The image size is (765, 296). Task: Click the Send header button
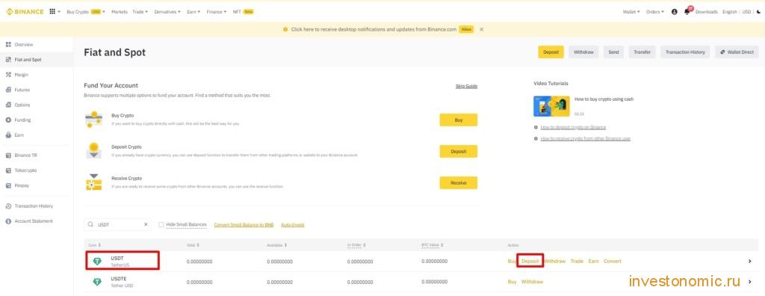(x=614, y=52)
